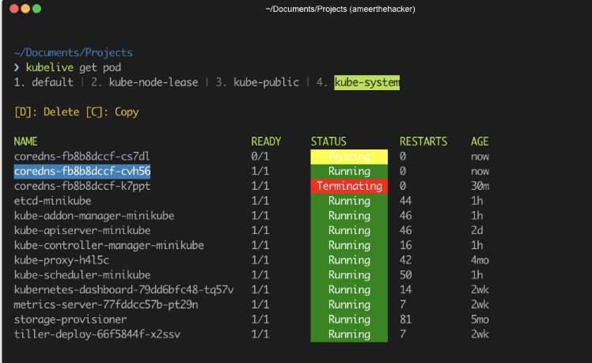Select the kube-proxy-h4l5c pod
This screenshot has height=363, width=592.
pos(62,260)
